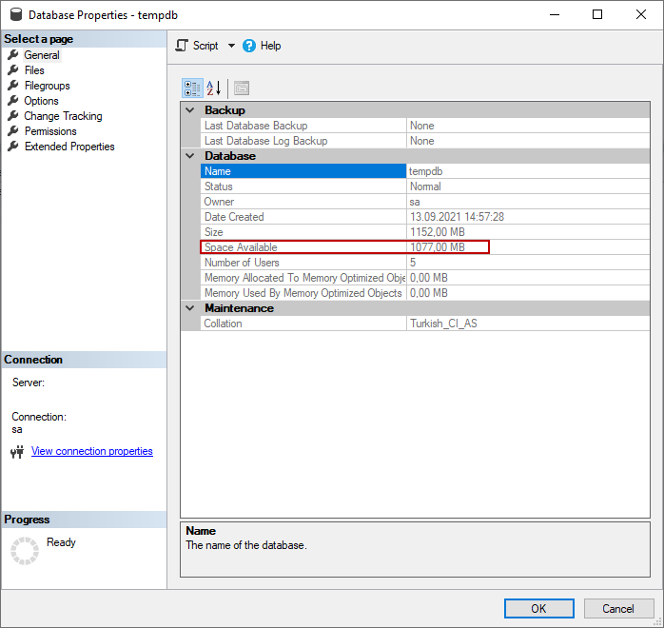The image size is (664, 628).
Task: Select the Last Database Backup row
Action: 425,126
